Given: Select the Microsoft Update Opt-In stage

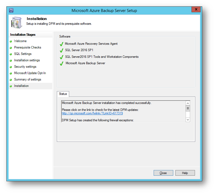Looking at the screenshot, I should [x=30, y=73].
